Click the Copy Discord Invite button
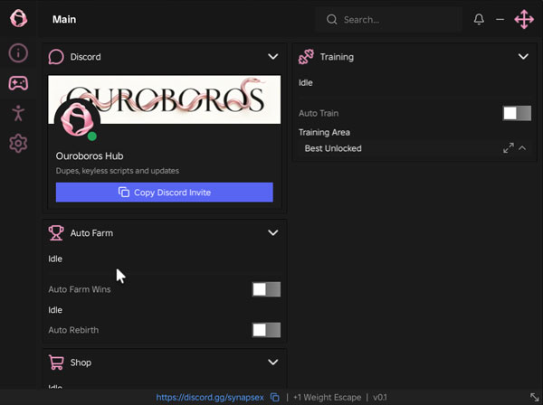The image size is (543, 405). (165, 193)
